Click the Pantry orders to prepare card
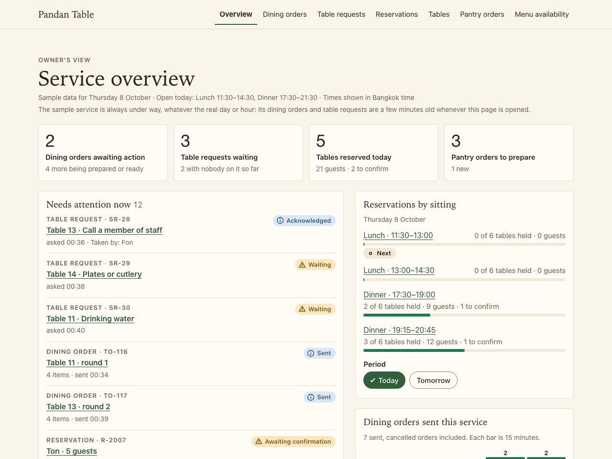612x459 pixels. (x=509, y=153)
